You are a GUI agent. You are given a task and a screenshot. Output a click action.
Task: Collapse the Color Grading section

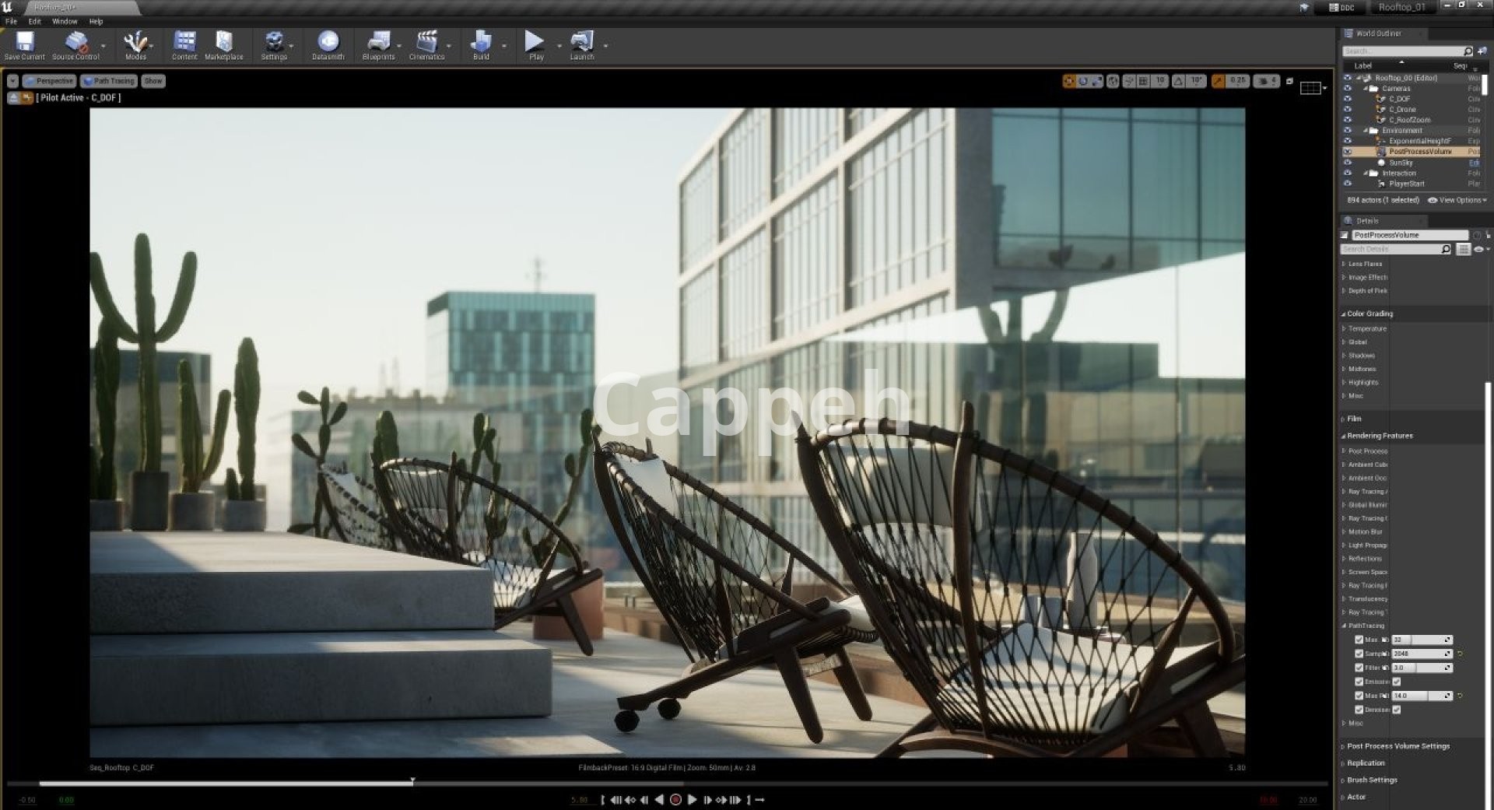coord(1369,314)
